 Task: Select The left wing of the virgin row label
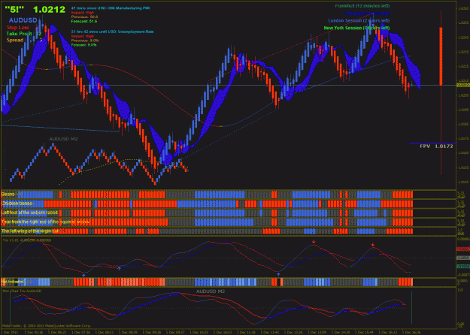pos(29,231)
